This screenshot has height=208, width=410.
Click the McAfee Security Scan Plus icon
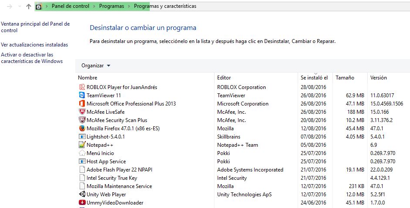[82, 120]
